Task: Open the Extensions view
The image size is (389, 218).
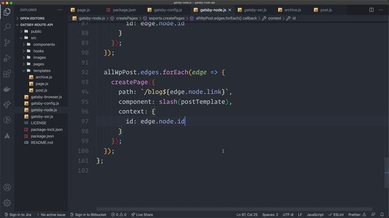Action: (x=7, y=74)
